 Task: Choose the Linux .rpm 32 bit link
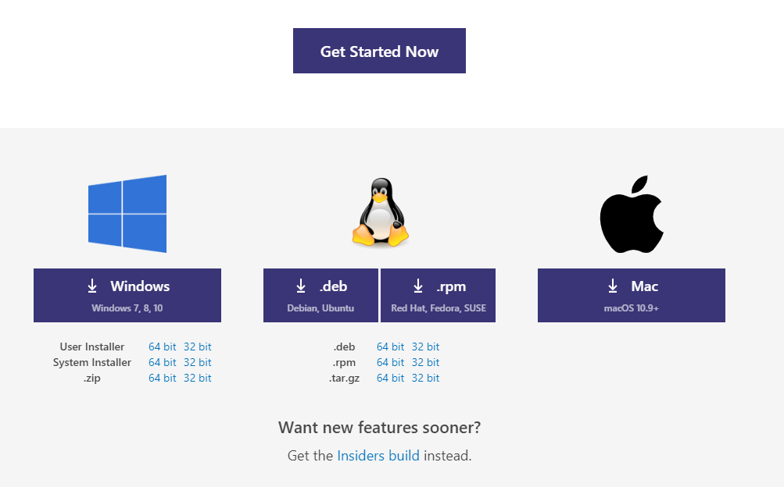425,362
